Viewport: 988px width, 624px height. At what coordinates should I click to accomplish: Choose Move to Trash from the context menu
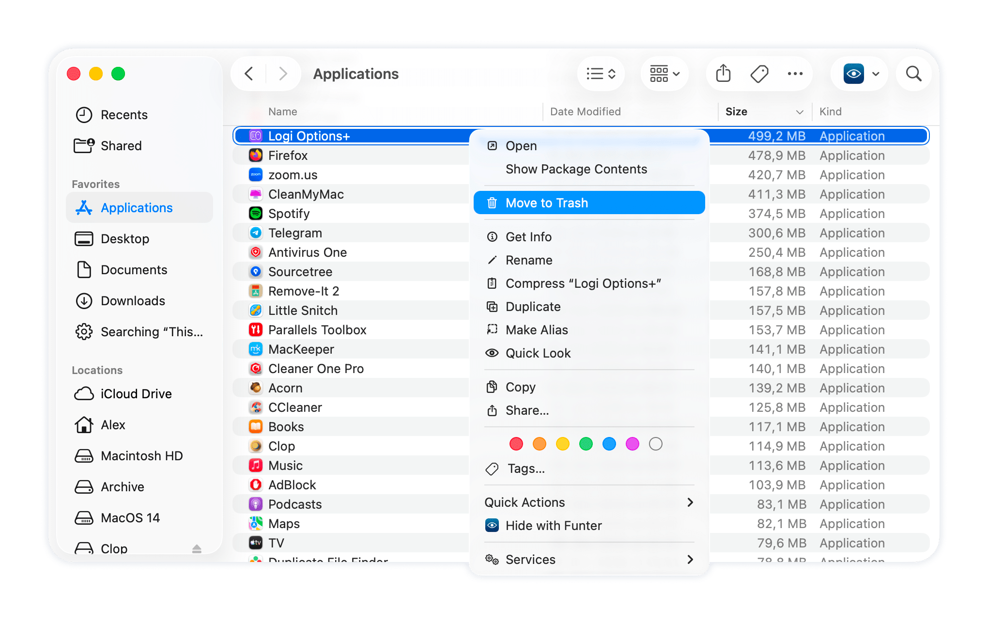(x=547, y=203)
